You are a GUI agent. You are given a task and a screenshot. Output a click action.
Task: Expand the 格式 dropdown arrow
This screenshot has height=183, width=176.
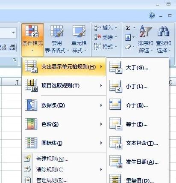click(x=116, y=47)
